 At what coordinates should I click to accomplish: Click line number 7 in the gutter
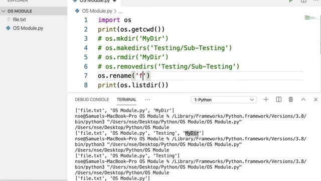click(x=86, y=76)
